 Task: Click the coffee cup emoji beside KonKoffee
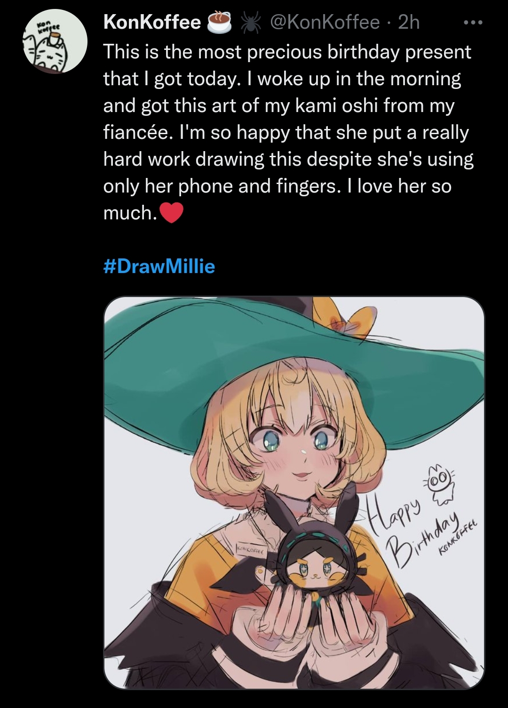pos(220,22)
